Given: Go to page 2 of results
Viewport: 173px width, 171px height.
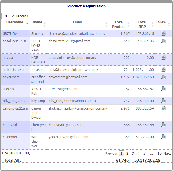Looking at the screenshot, I should [127, 154].
